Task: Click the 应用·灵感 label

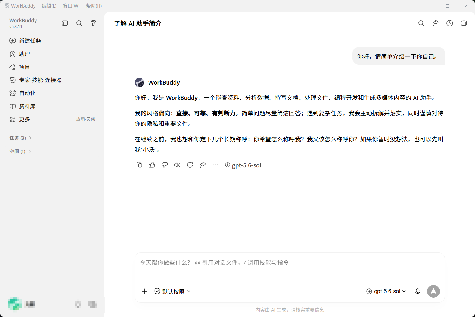Action: click(85, 119)
